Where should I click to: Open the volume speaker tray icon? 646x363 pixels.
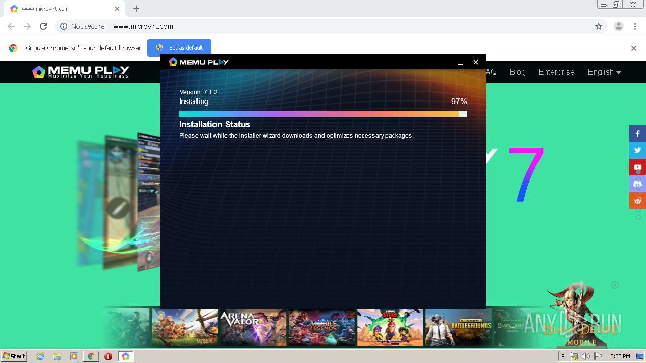[585, 356]
